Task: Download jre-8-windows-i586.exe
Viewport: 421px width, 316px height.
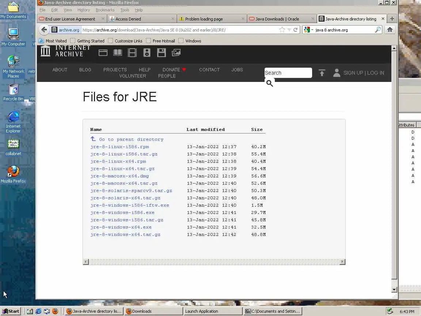Action: 122,212
